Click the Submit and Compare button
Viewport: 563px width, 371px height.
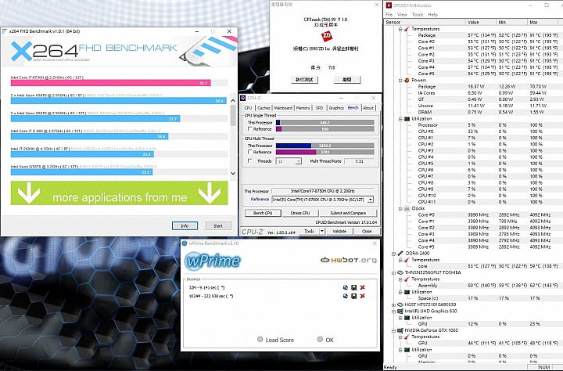click(x=348, y=213)
